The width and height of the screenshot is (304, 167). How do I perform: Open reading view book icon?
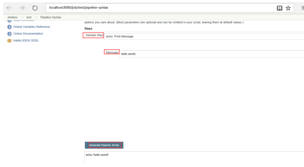point(280,8)
